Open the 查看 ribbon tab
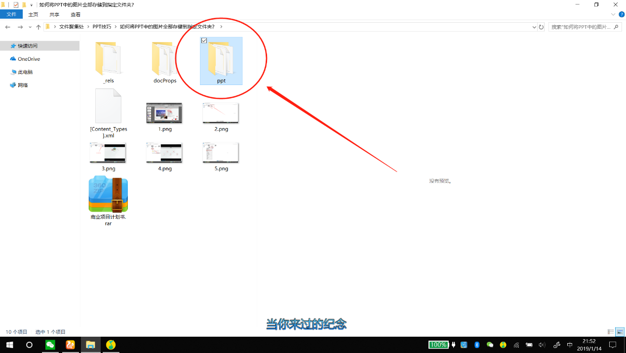 (76, 14)
